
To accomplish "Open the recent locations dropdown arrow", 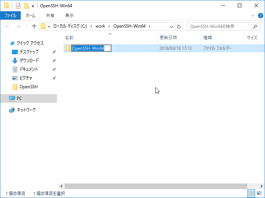I will coord(27,27).
